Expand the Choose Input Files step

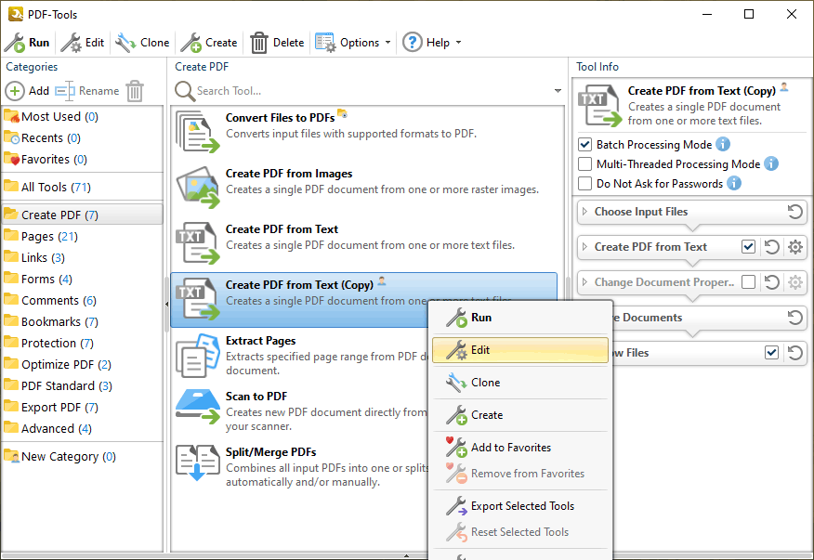click(585, 211)
